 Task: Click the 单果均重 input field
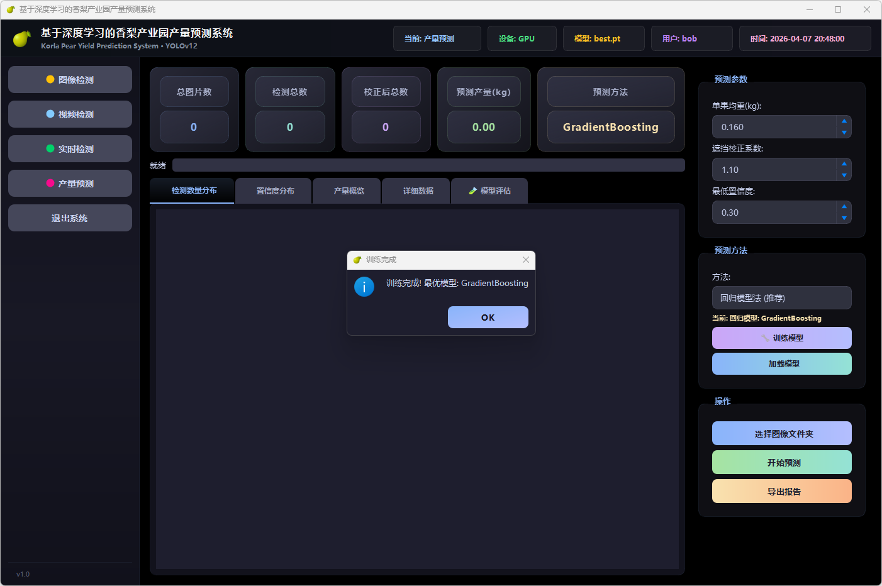[774, 127]
